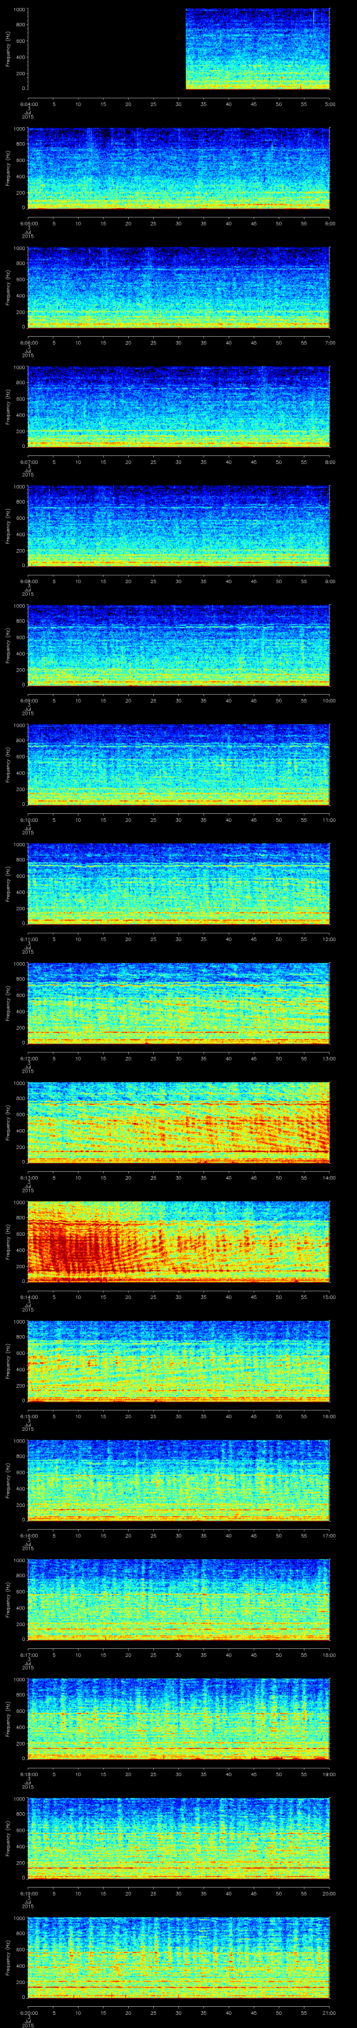The image size is (357, 2028).
Task: Select the spectrogram panel starting at 6:15:00
Action: (178, 1360)
